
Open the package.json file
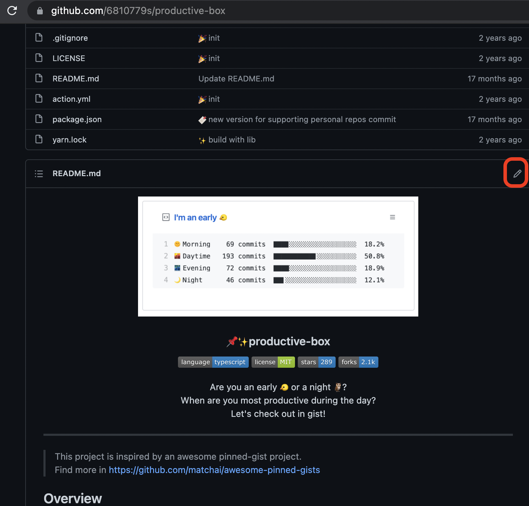[x=77, y=119]
